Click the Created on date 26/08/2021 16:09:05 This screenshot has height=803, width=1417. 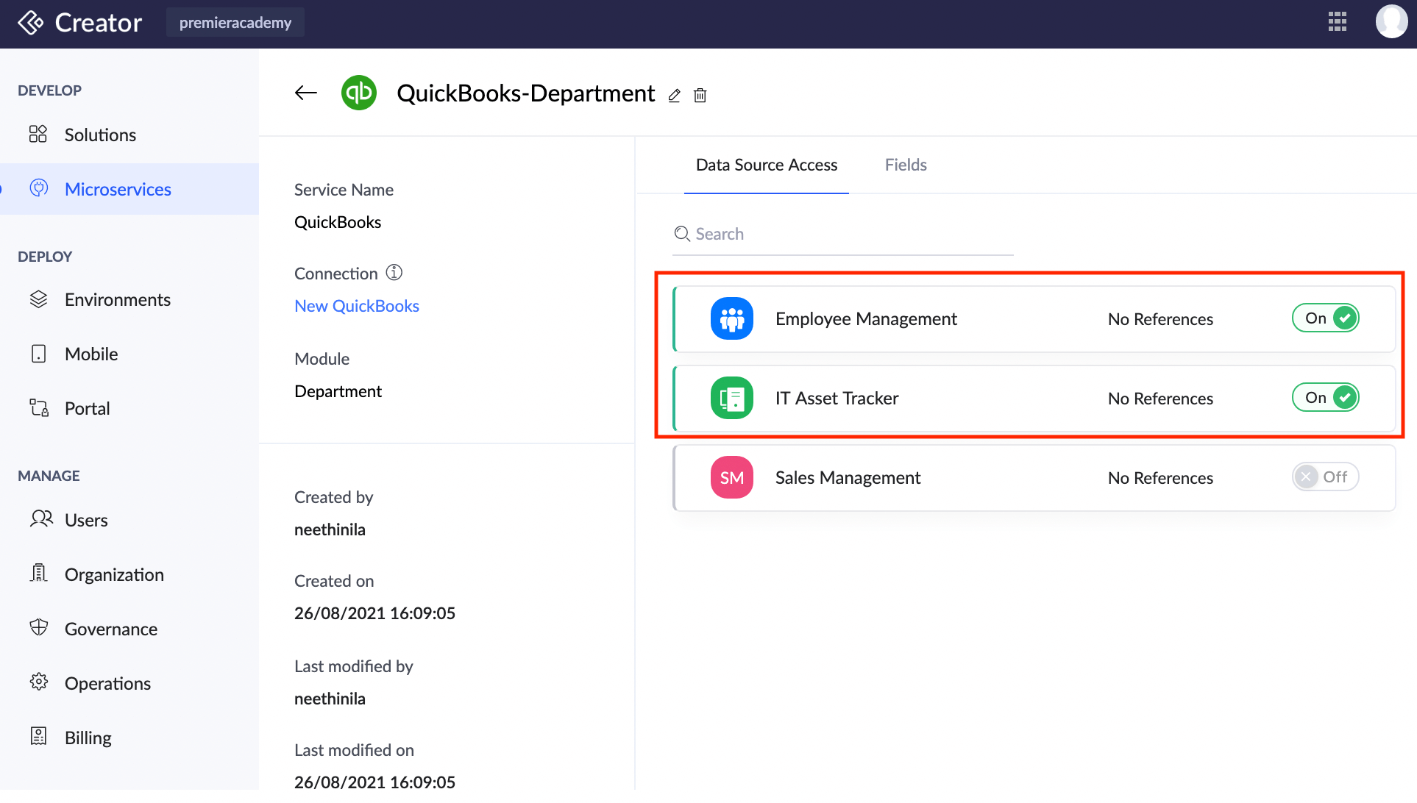(x=374, y=613)
